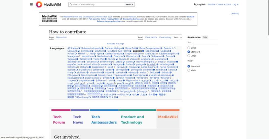This screenshot has height=139, width=269.
Task: Choose the Wide width option
Action: point(189,70)
